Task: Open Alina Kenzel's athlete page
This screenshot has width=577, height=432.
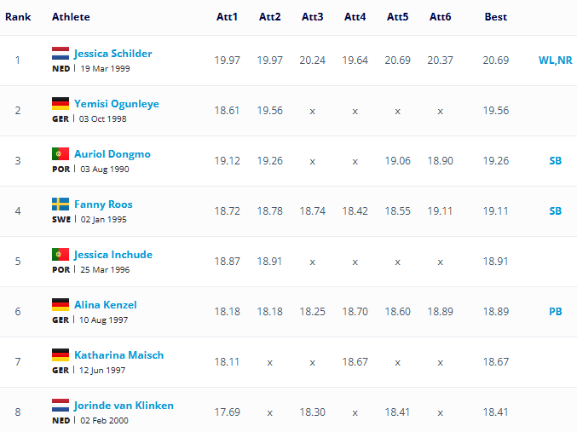Action: [106, 305]
